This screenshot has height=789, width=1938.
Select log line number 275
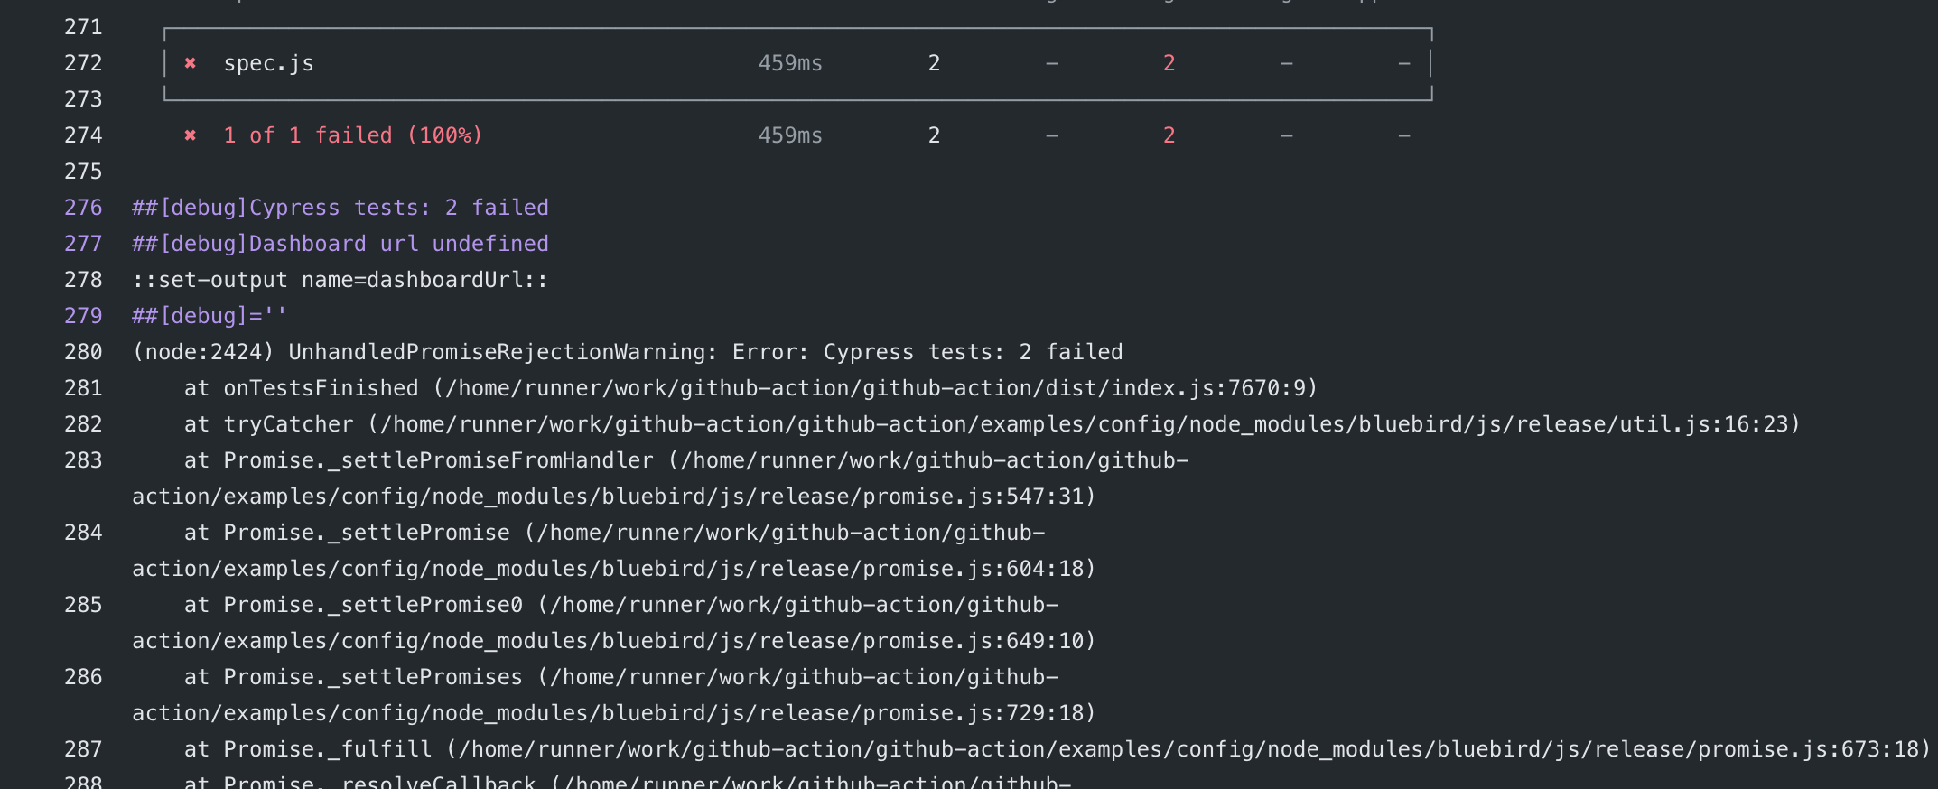(x=83, y=172)
